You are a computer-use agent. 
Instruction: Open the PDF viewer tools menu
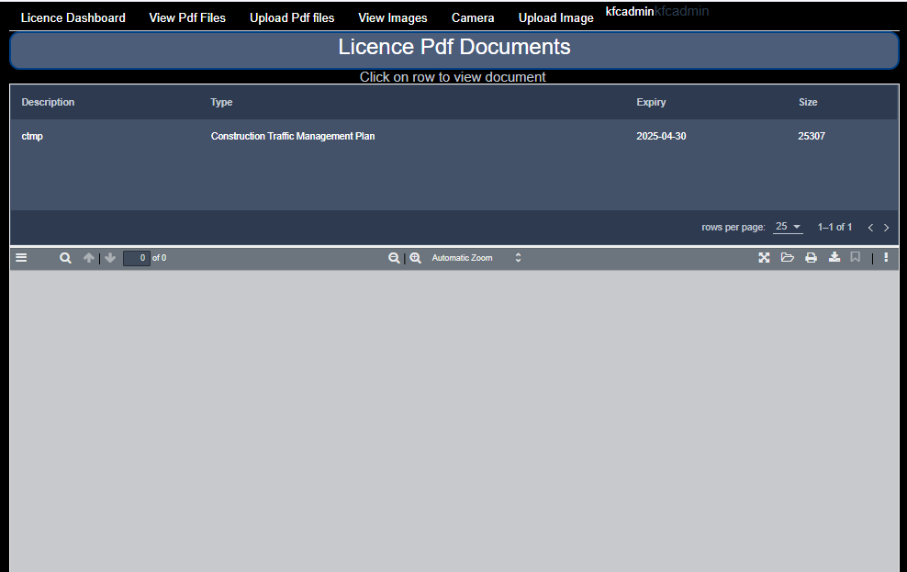(x=885, y=258)
